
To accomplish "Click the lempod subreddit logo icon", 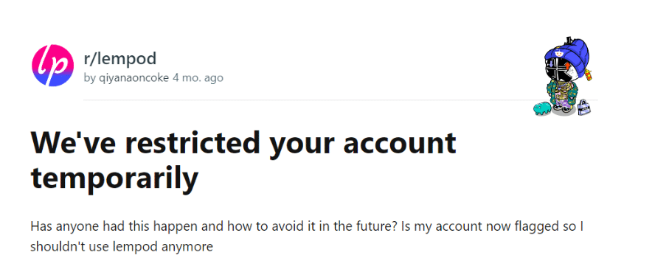I will 53,66.
